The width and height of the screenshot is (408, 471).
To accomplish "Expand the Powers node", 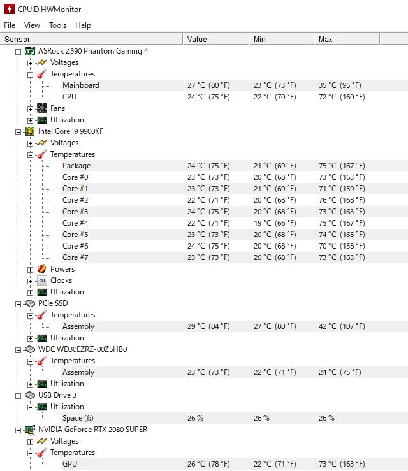I will click(x=30, y=270).
